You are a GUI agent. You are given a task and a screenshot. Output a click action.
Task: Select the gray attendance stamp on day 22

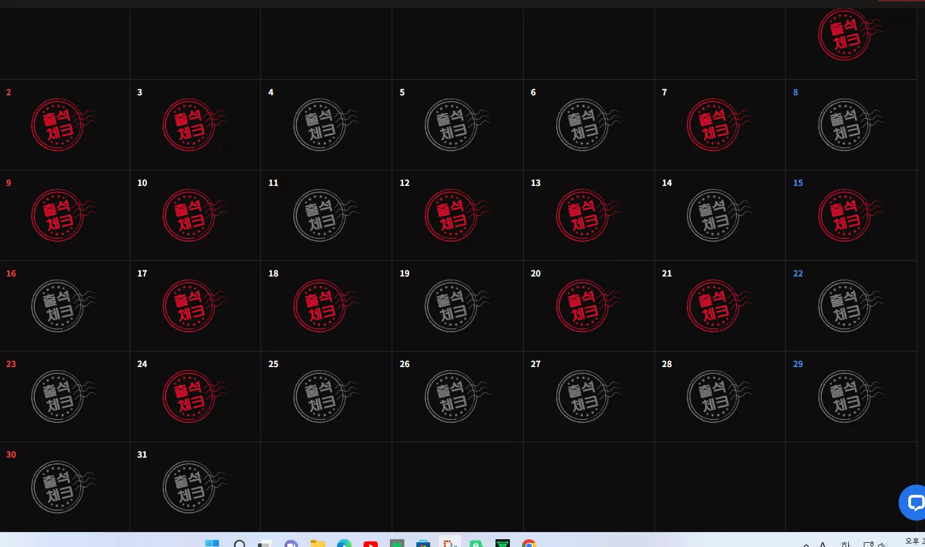[x=850, y=306]
